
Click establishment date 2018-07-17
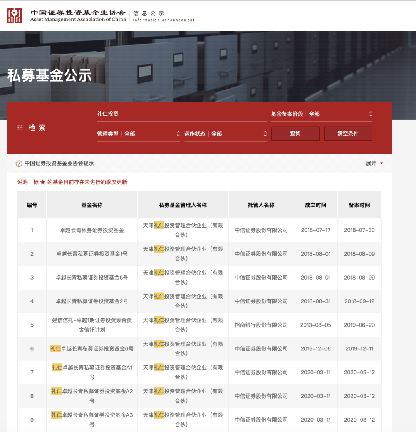pyautogui.click(x=315, y=230)
